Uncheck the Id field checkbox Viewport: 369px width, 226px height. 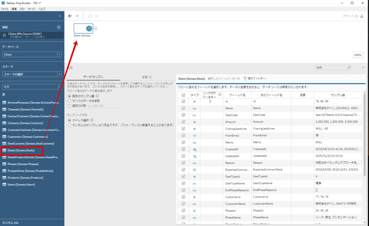pyautogui.click(x=184, y=101)
